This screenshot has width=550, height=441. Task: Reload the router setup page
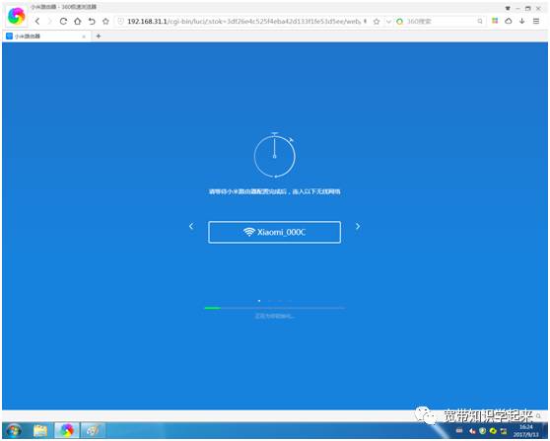tap(63, 22)
